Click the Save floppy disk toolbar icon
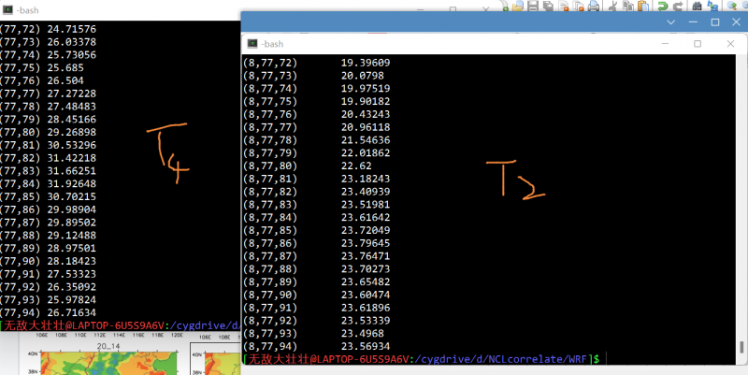748x375 pixels. [x=531, y=6]
